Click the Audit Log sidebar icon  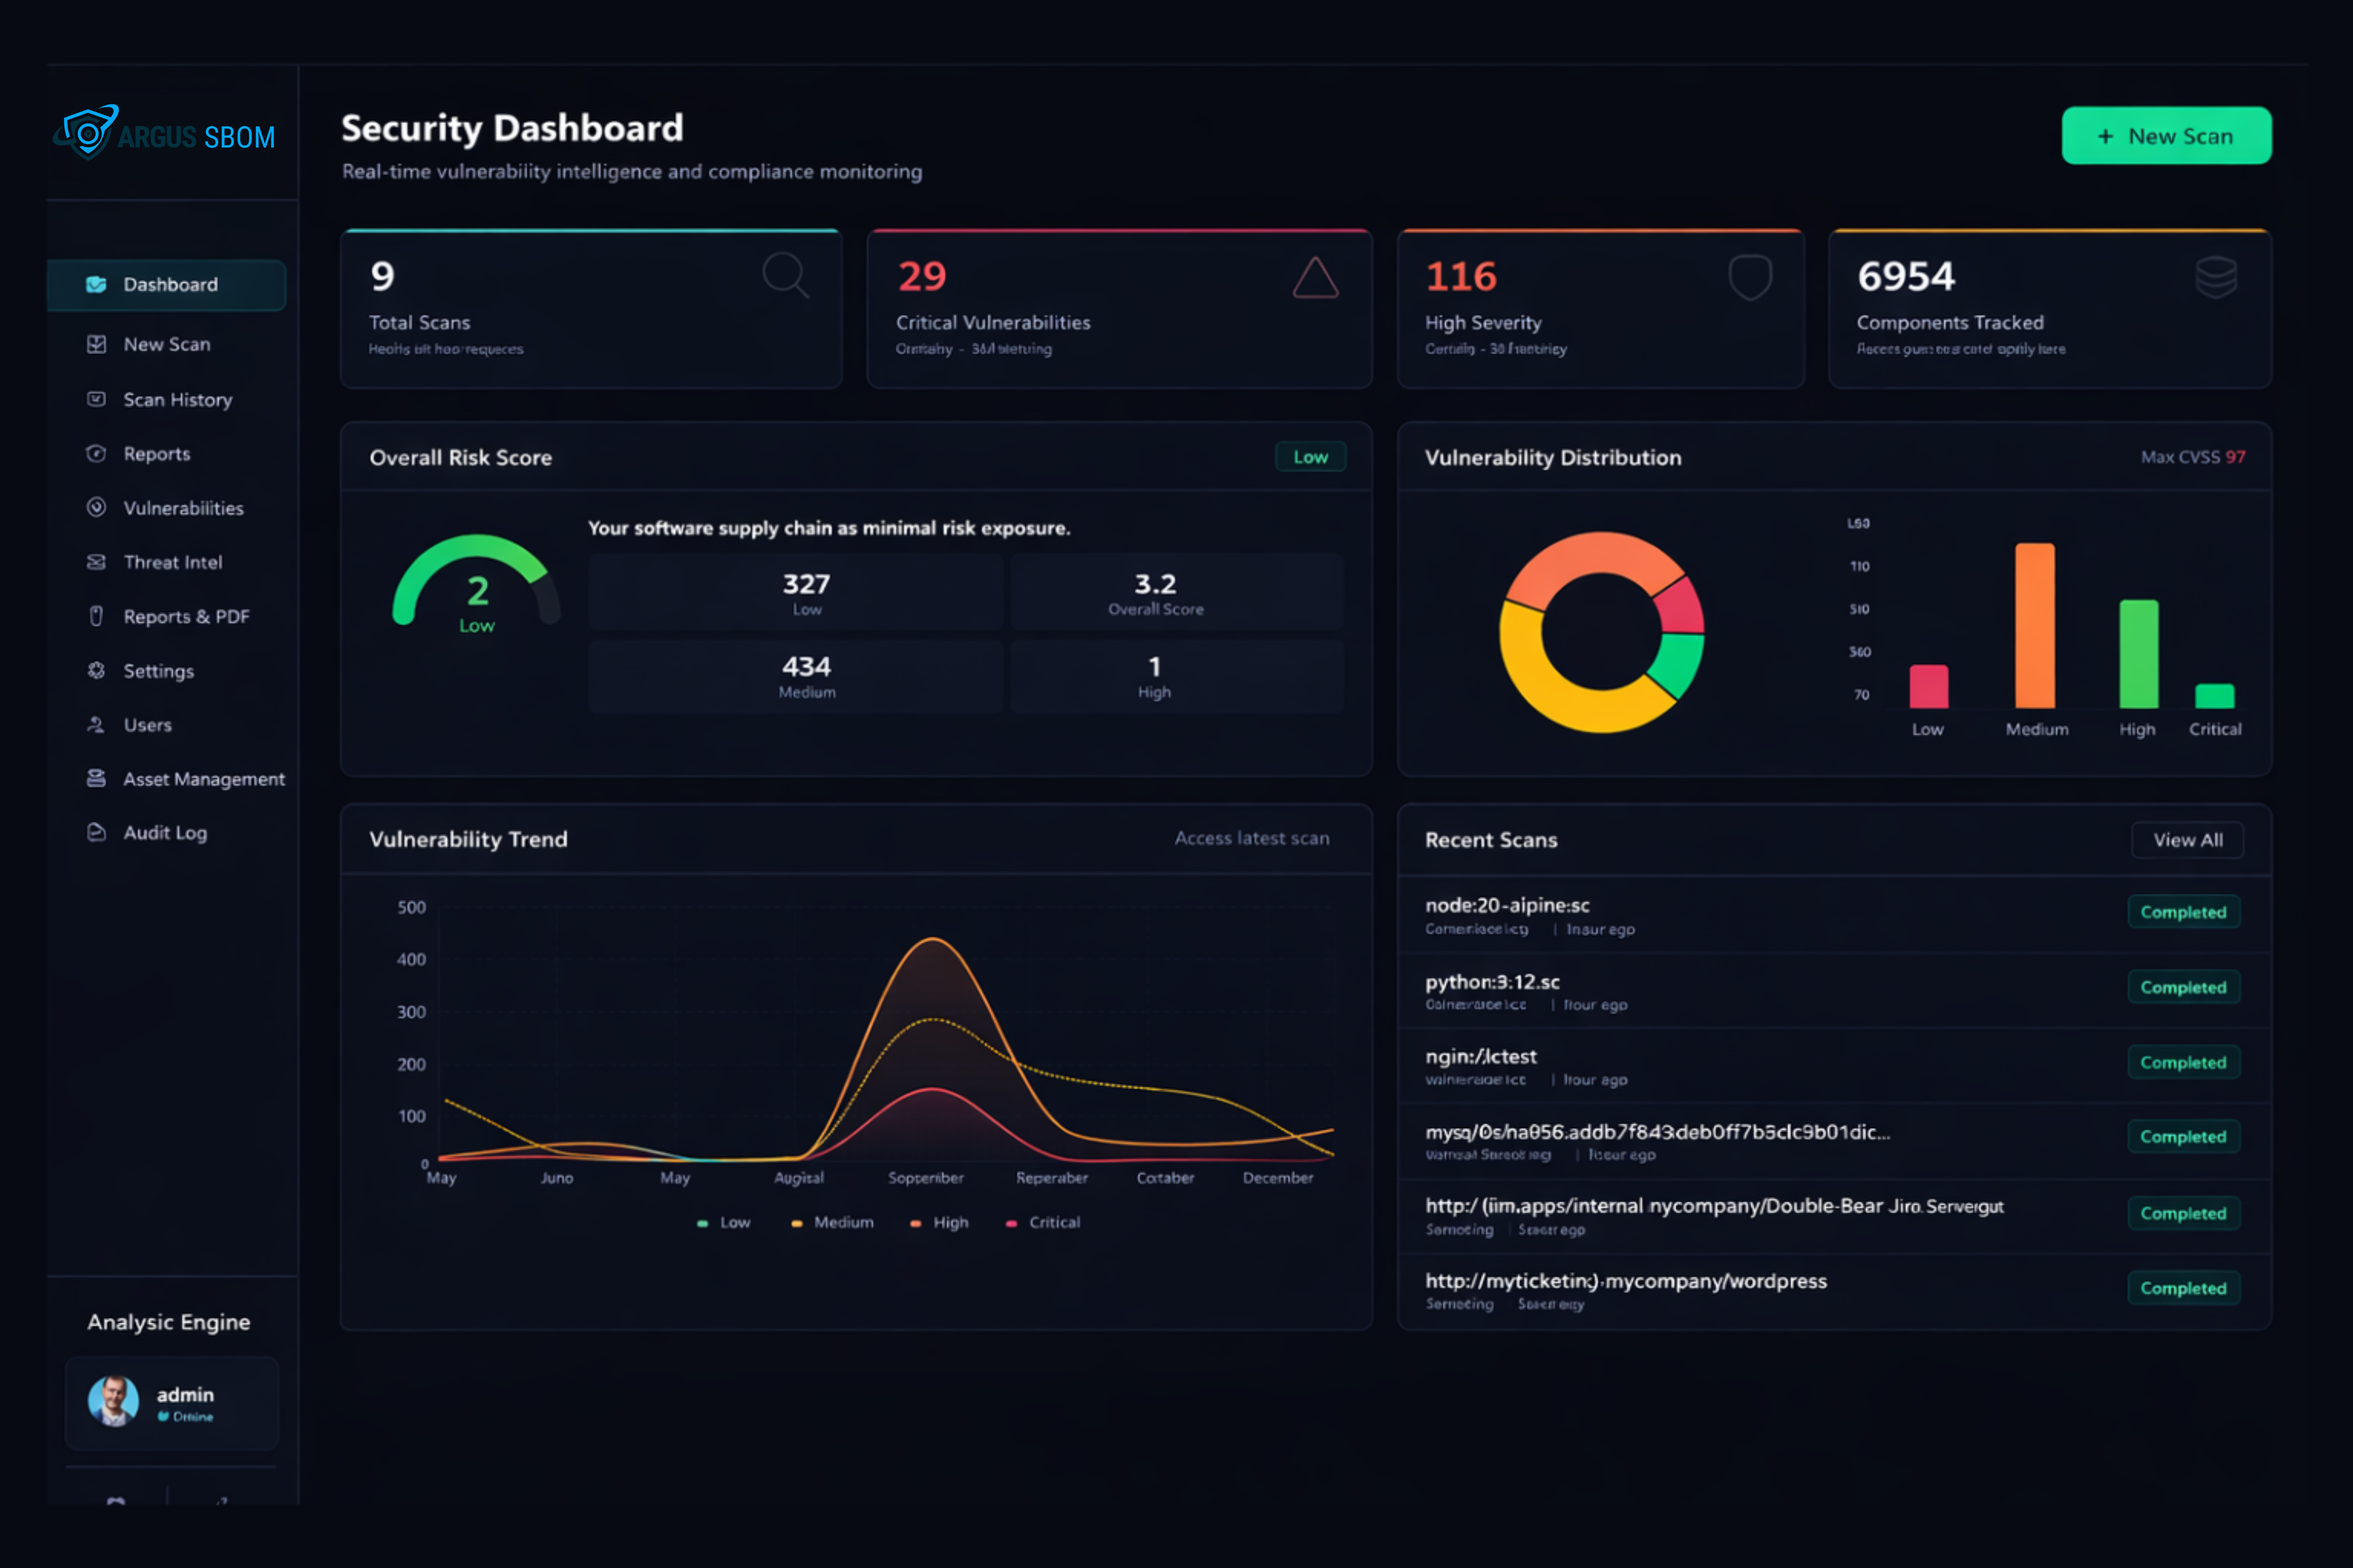tap(96, 832)
